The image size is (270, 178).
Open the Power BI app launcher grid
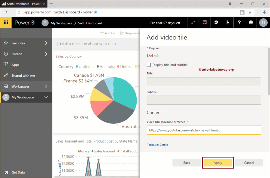[x=6, y=23]
